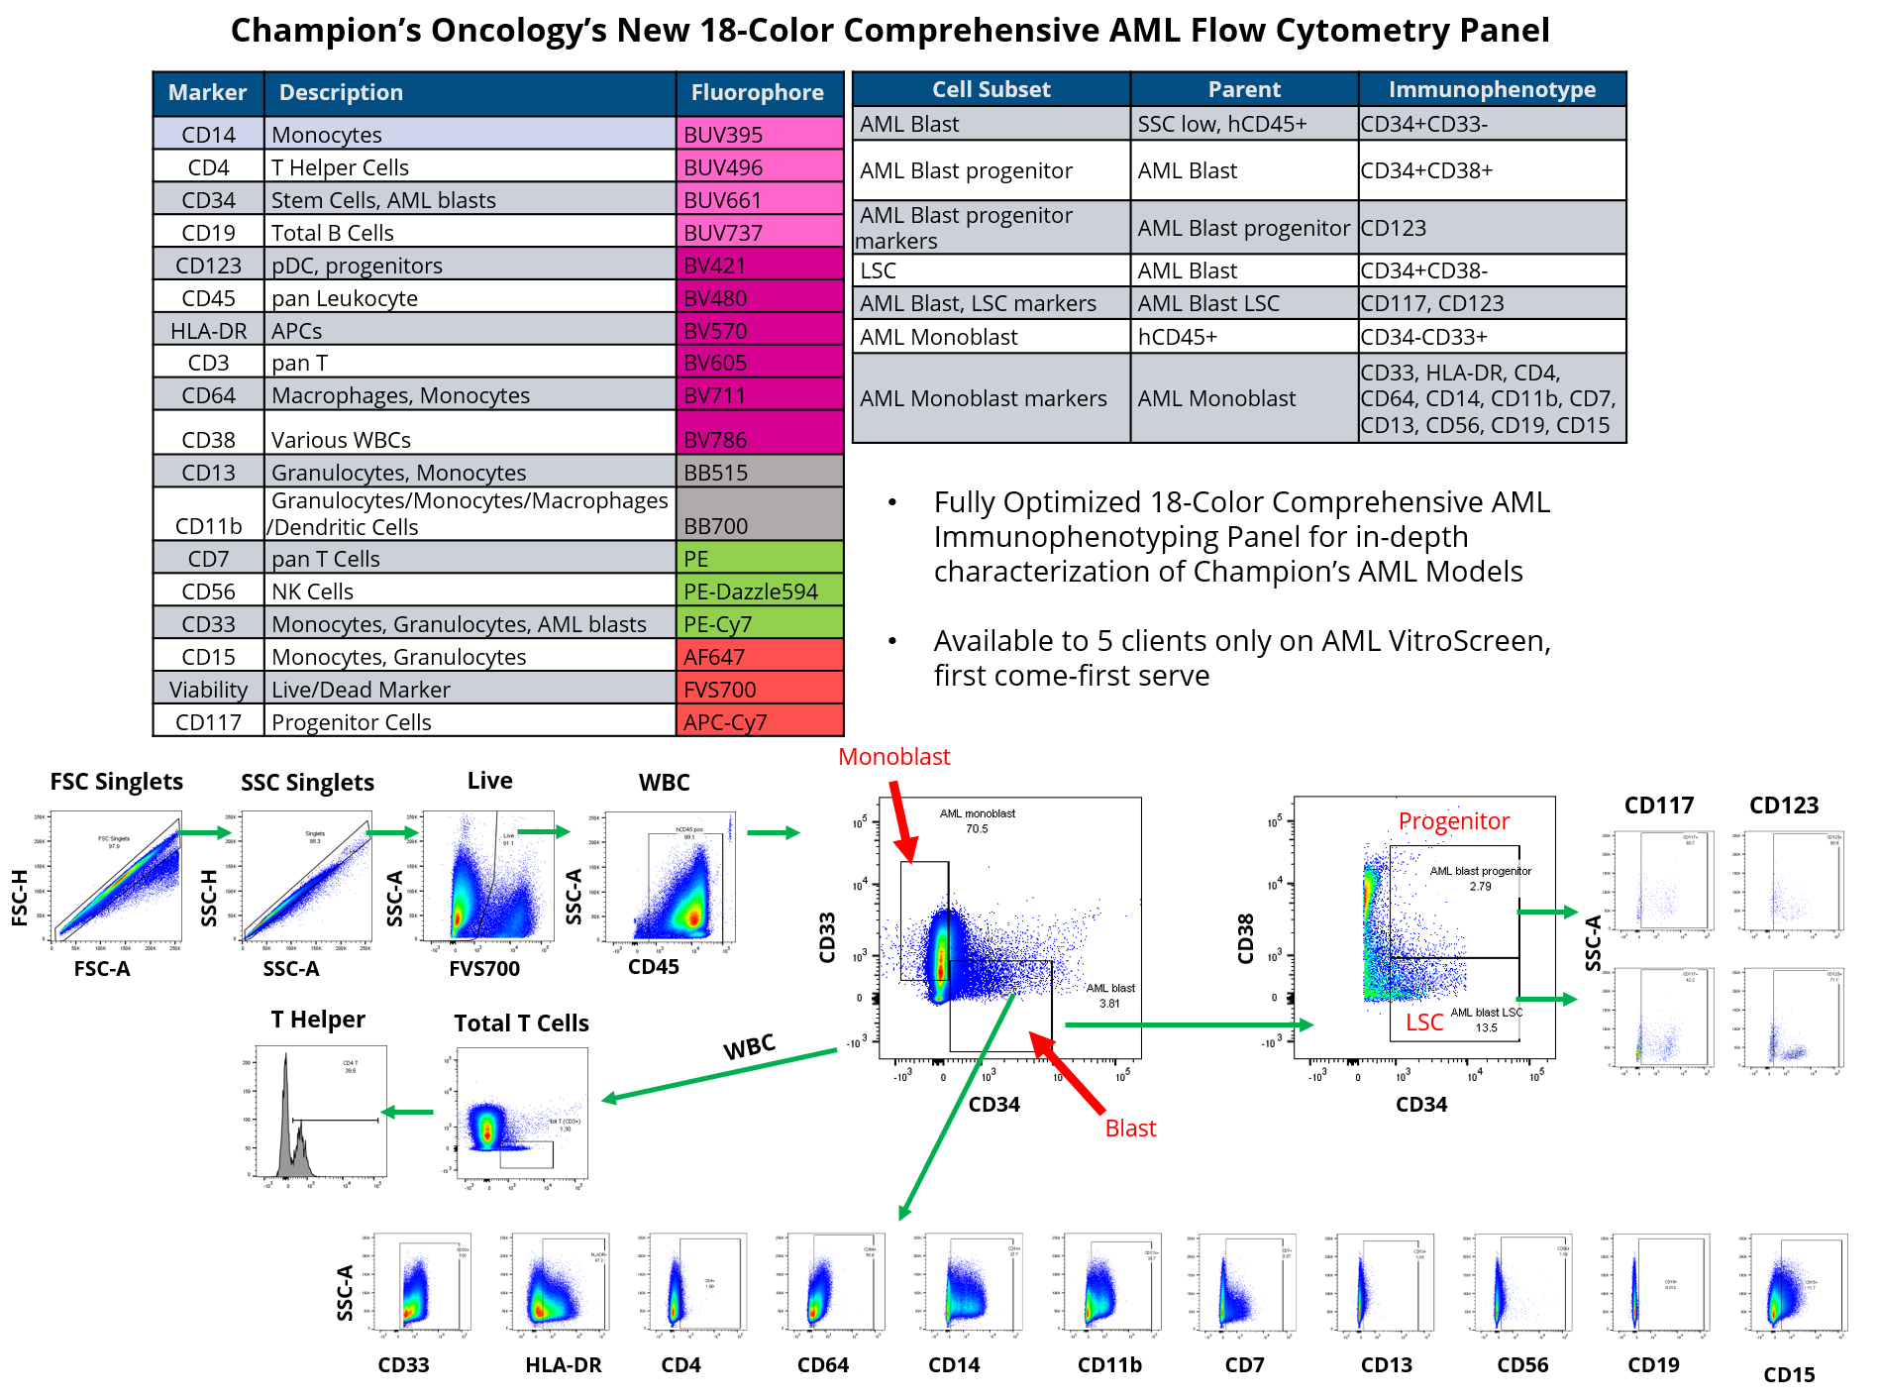Click the Immunophenotype column header
The width and height of the screenshot is (1880, 1400).
tap(1492, 89)
